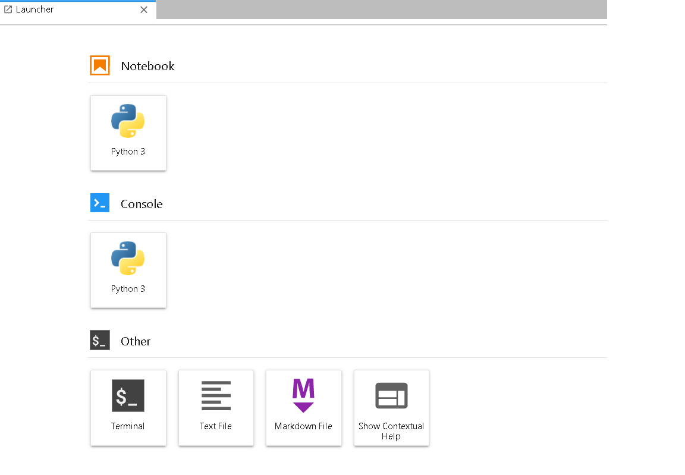Screen dimensions: 685x475
Task: Select the Launcher tab
Action: coord(78,10)
